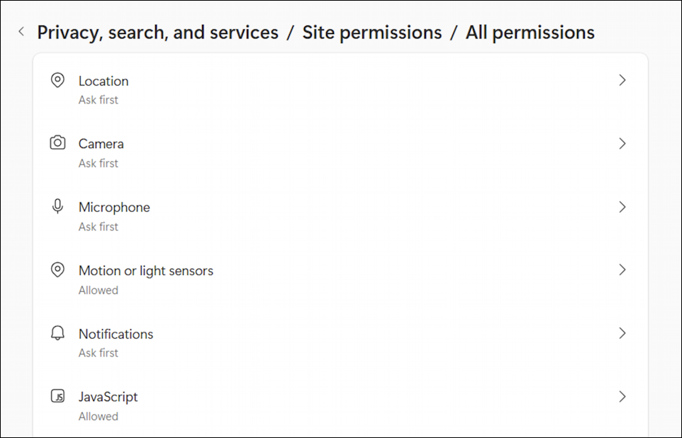Image resolution: width=682 pixels, height=438 pixels.
Task: Click the Allowed status under JavaScript
Action: point(99,416)
